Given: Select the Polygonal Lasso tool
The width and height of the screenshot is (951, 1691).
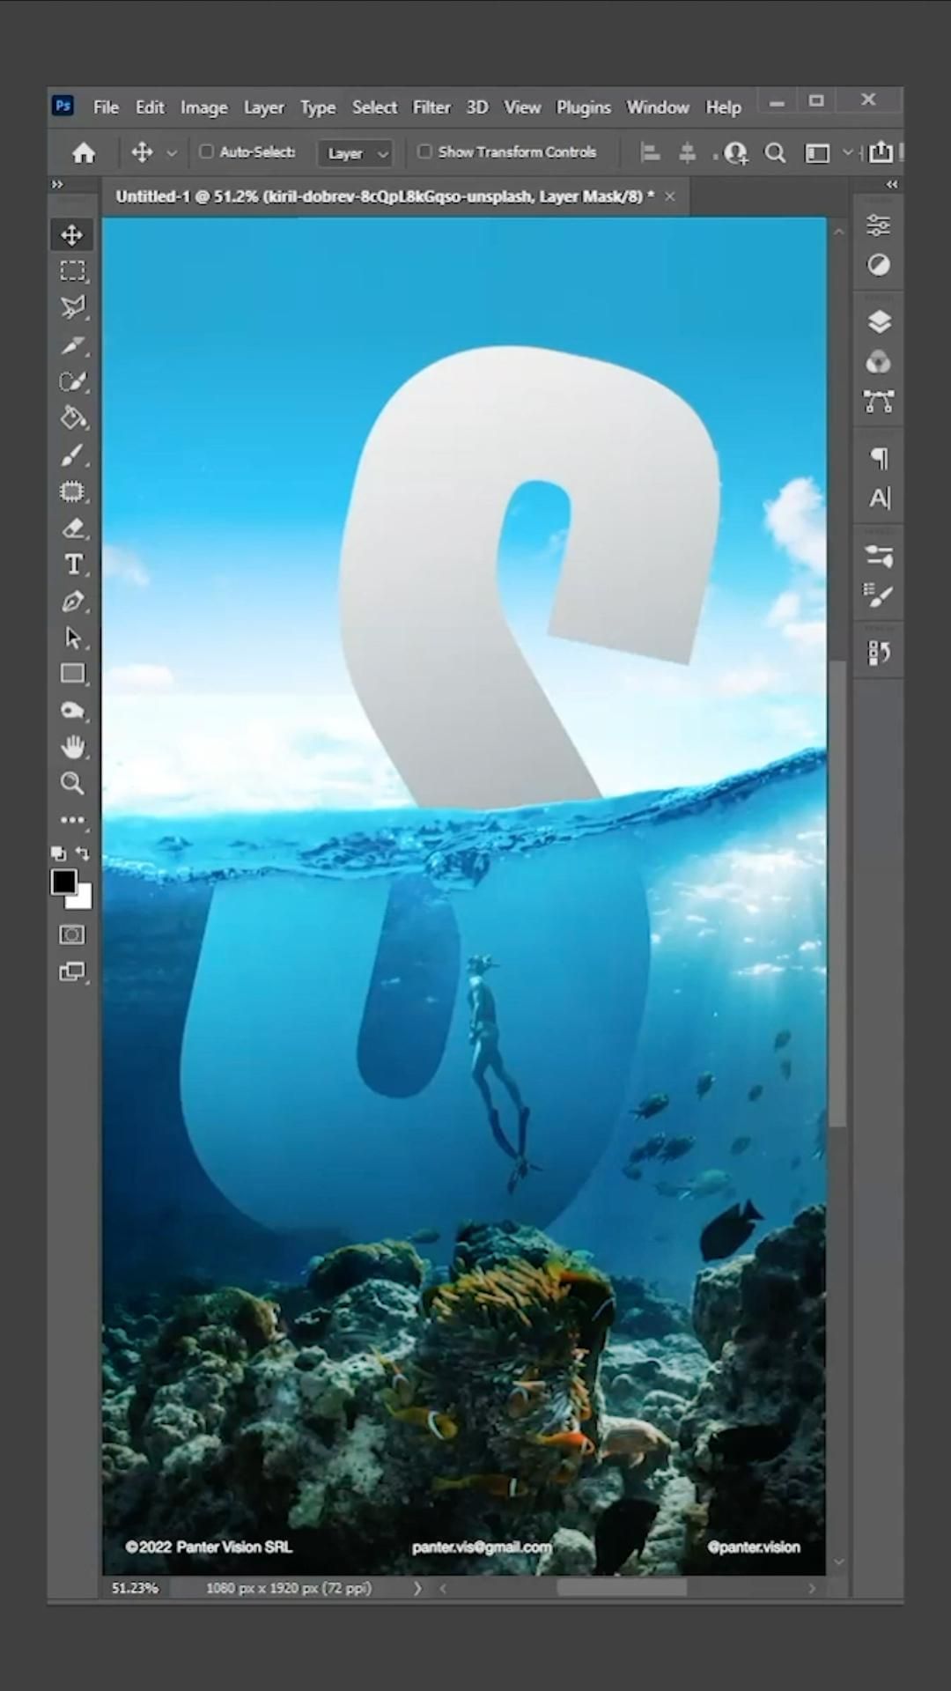Looking at the screenshot, I should (72, 307).
